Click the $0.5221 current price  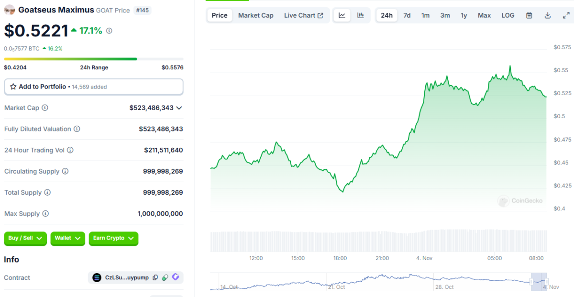(36, 31)
